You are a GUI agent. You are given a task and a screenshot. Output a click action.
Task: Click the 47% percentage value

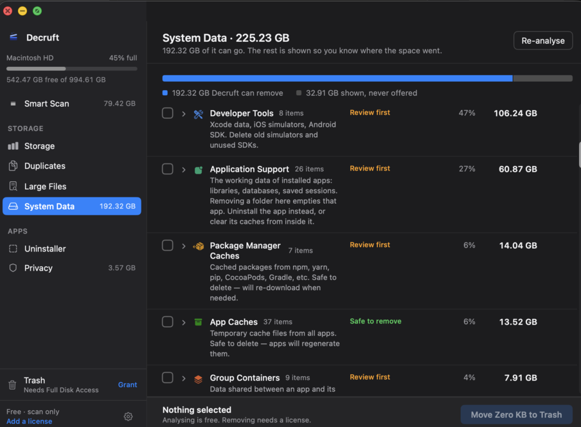467,113
